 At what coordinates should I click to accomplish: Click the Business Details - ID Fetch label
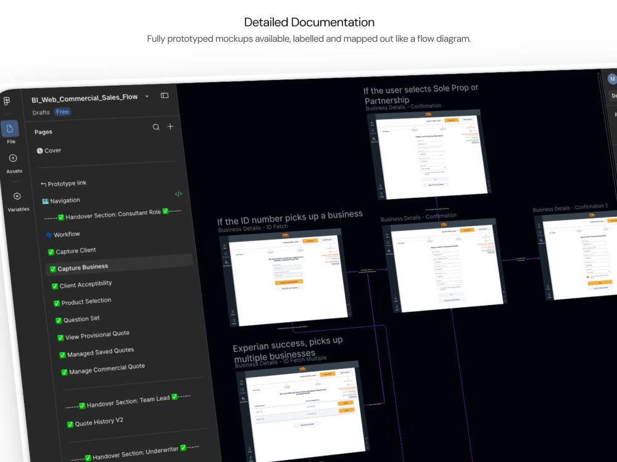[252, 229]
